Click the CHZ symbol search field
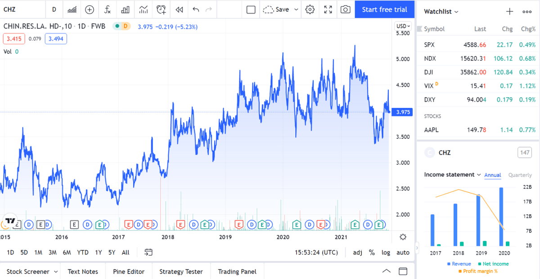The width and height of the screenshot is (540, 279). coord(22,9)
